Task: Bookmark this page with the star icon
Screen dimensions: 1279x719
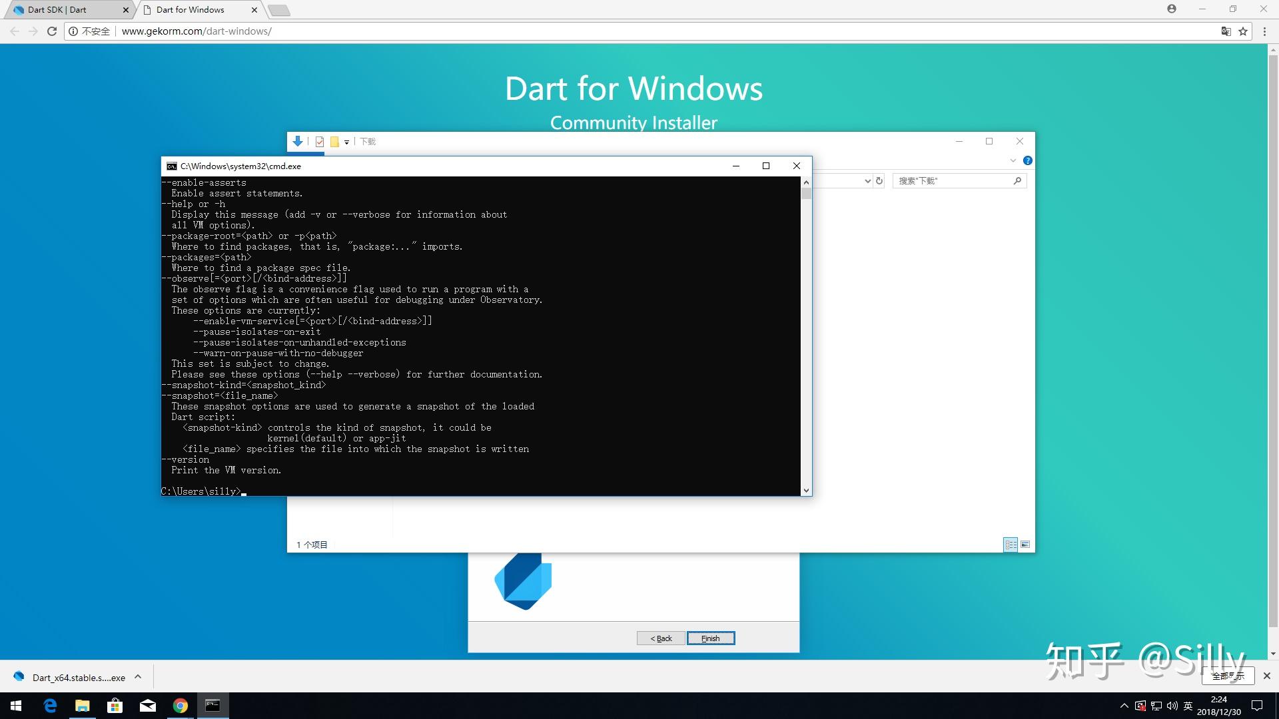Action: [x=1243, y=31]
